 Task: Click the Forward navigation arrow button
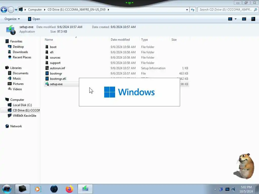pyautogui.click(x=11, y=10)
